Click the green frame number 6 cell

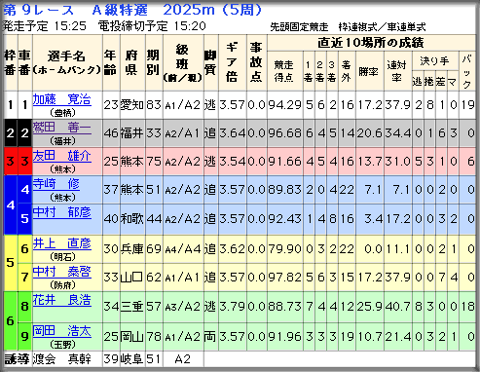11,320
